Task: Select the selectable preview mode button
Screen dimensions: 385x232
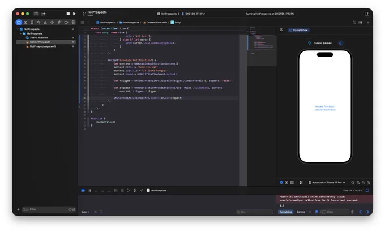Action: pyautogui.click(x=286, y=183)
